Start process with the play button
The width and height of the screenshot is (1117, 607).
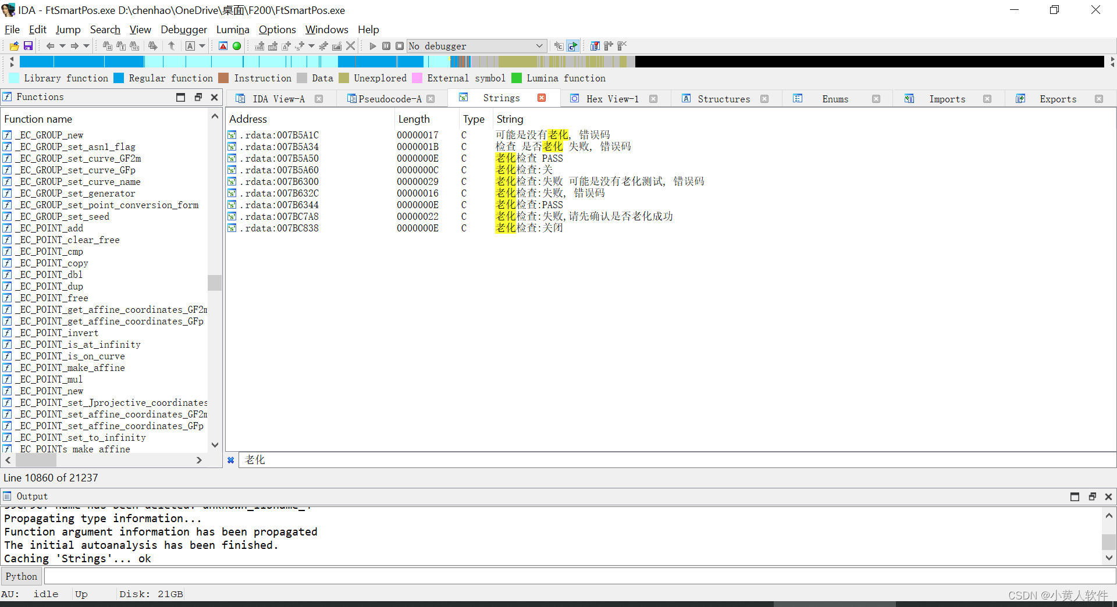coord(373,46)
